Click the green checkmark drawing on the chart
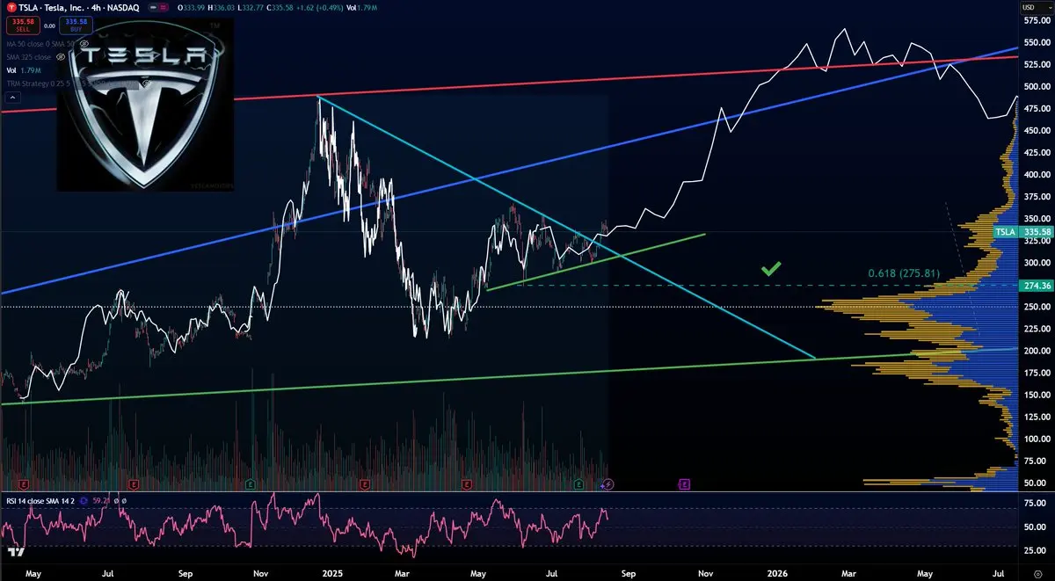Image resolution: width=1055 pixels, height=581 pixels. tap(771, 269)
